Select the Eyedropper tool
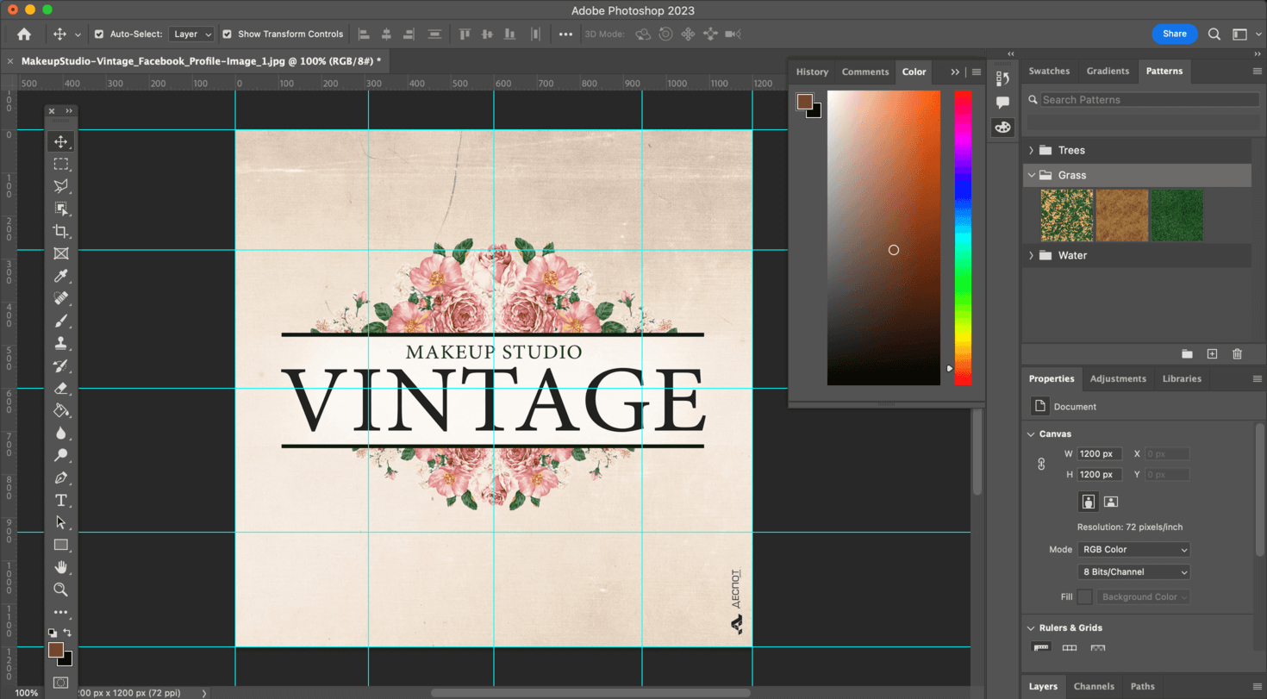1267x699 pixels. pyautogui.click(x=60, y=276)
